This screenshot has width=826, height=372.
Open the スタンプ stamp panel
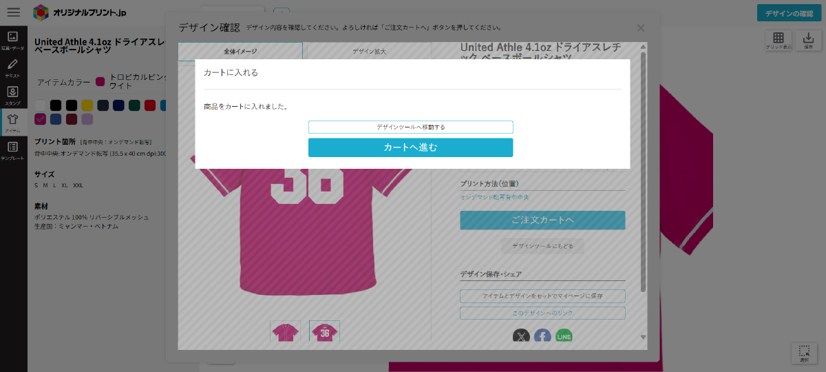pyautogui.click(x=12, y=94)
